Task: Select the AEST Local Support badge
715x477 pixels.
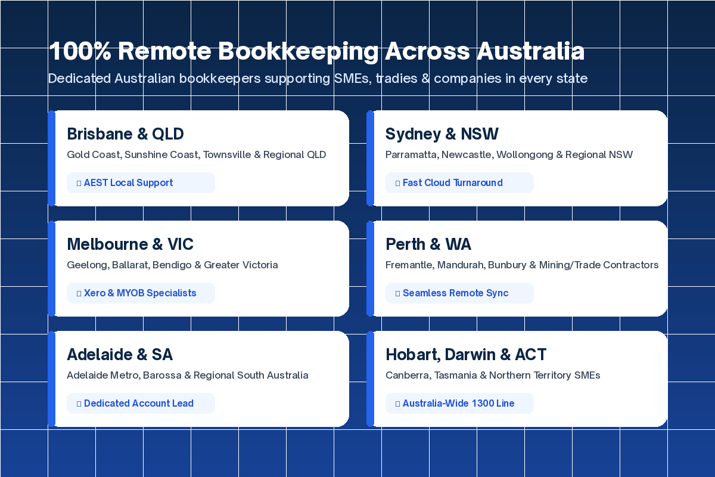Action: coord(141,182)
